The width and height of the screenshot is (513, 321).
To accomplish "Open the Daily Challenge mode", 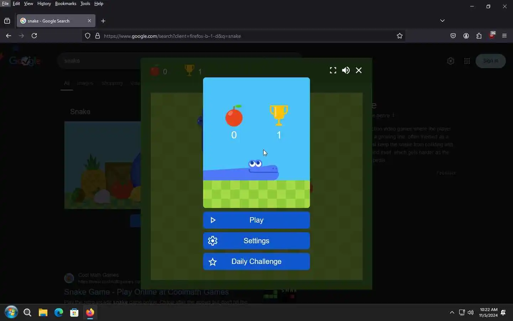I will click(256, 261).
